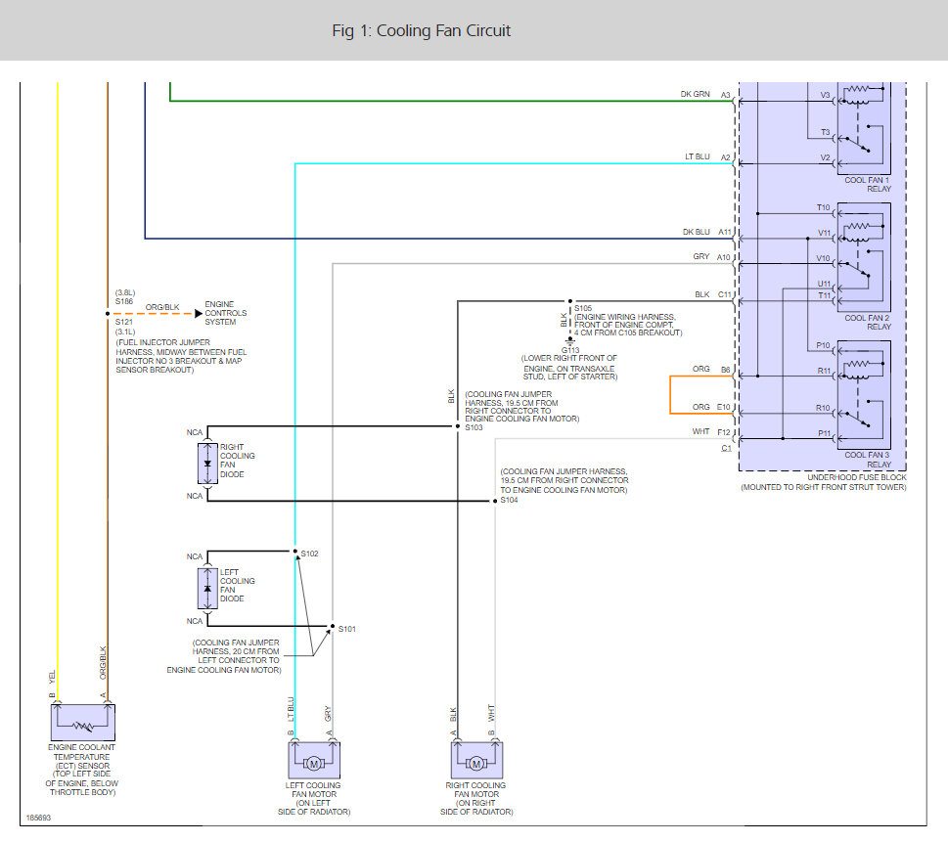Select the Cool Fan 2 Relay symbol
Viewport: 948px width, 842px height.
pos(863,257)
